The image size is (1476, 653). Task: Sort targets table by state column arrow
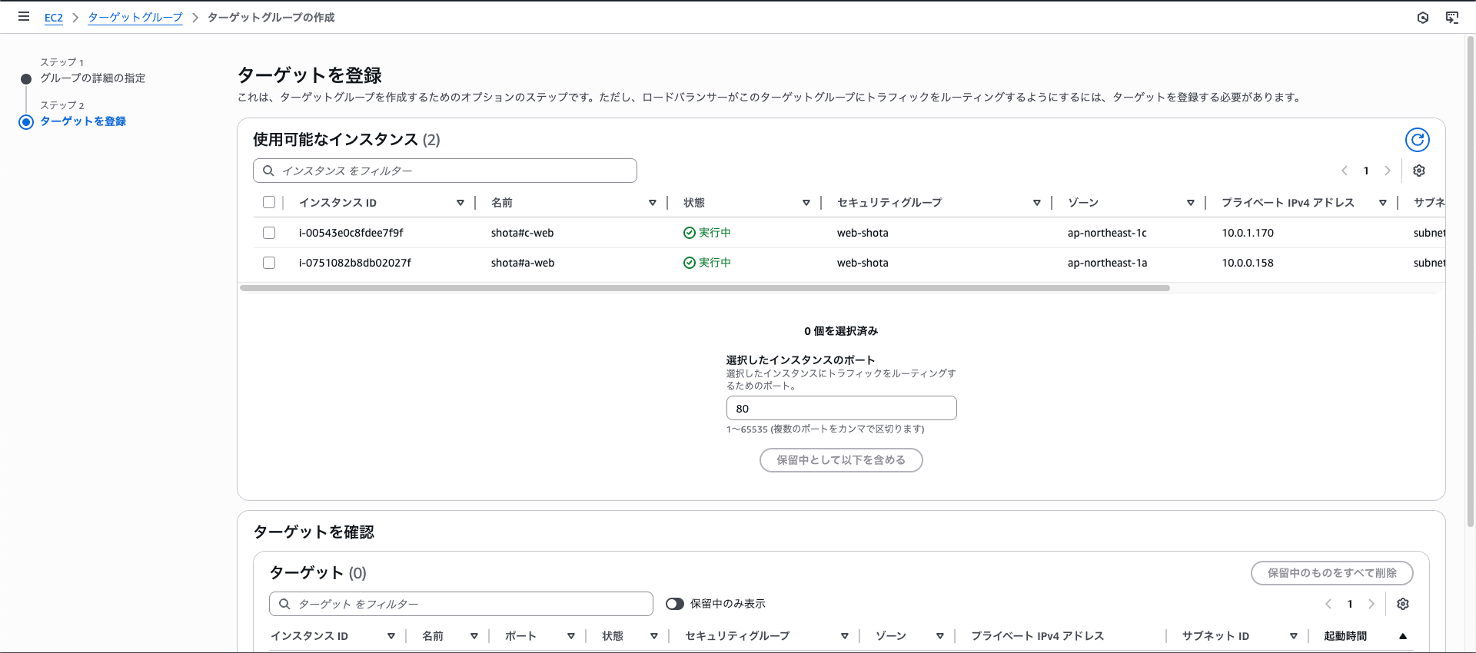tap(654, 636)
